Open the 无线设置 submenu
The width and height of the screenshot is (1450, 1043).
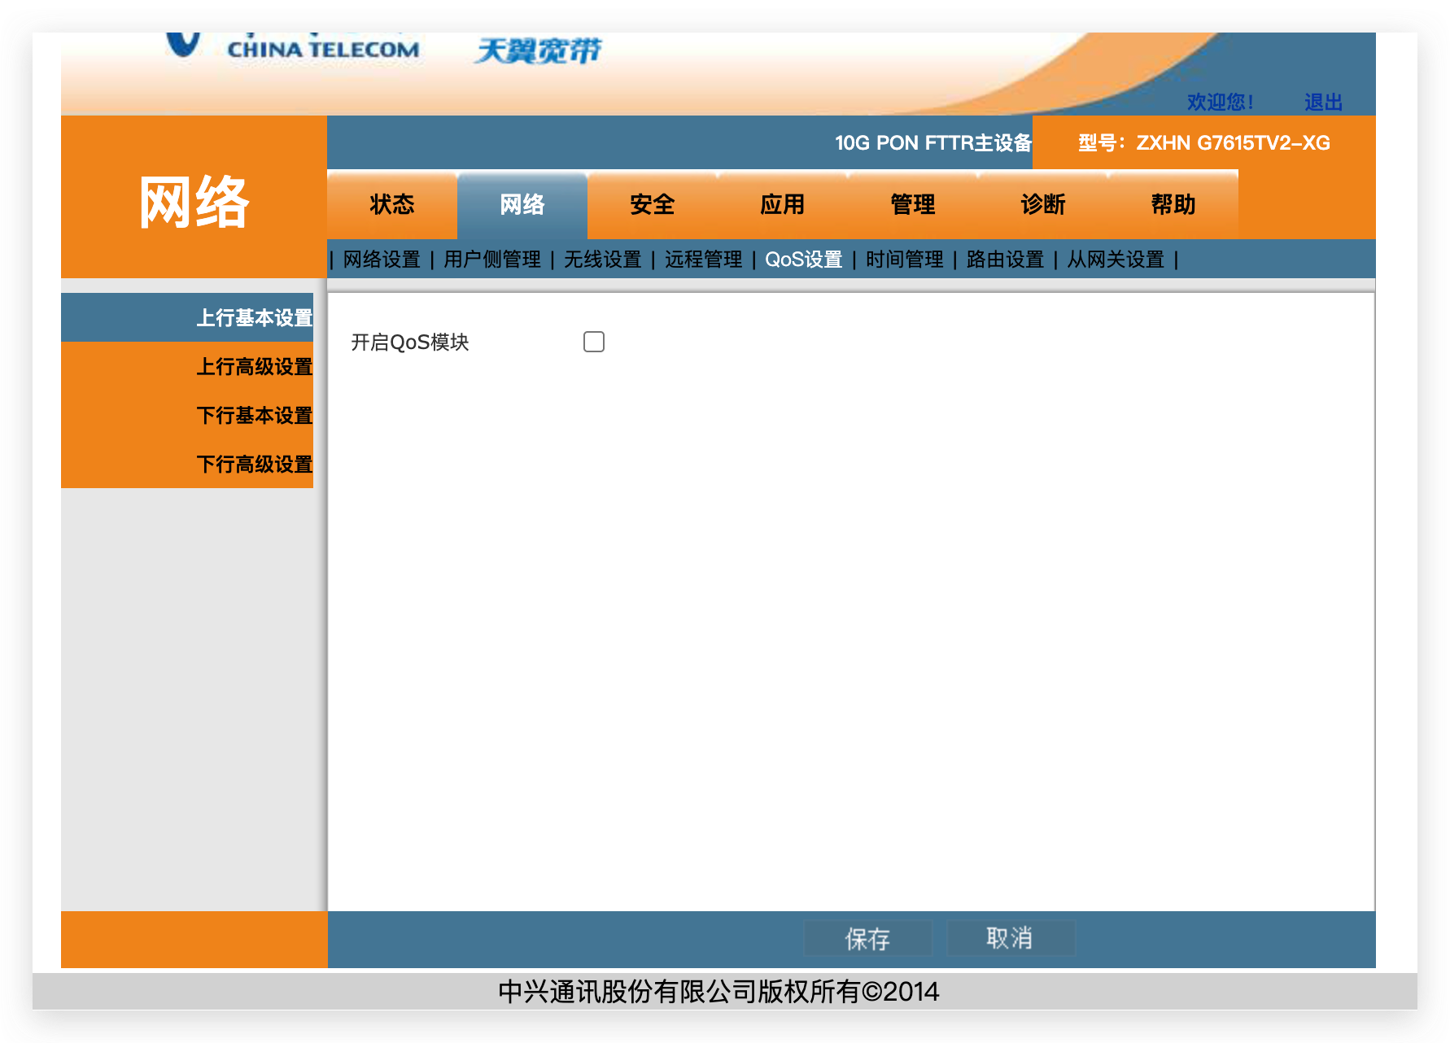click(602, 260)
